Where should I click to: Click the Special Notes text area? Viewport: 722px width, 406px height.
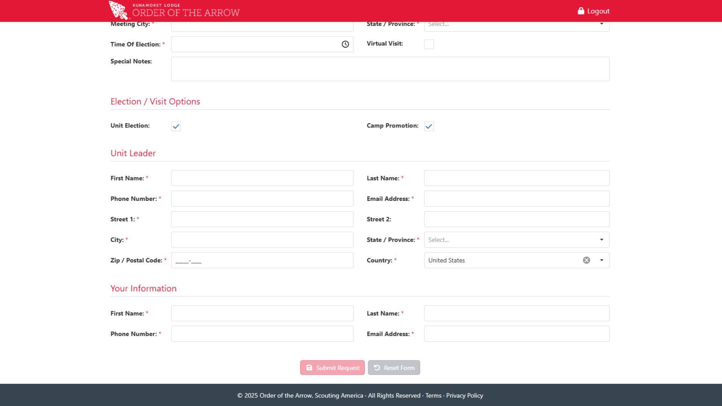click(390, 69)
